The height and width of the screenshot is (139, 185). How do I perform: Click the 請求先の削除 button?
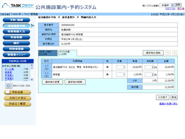[x=75, y=82]
